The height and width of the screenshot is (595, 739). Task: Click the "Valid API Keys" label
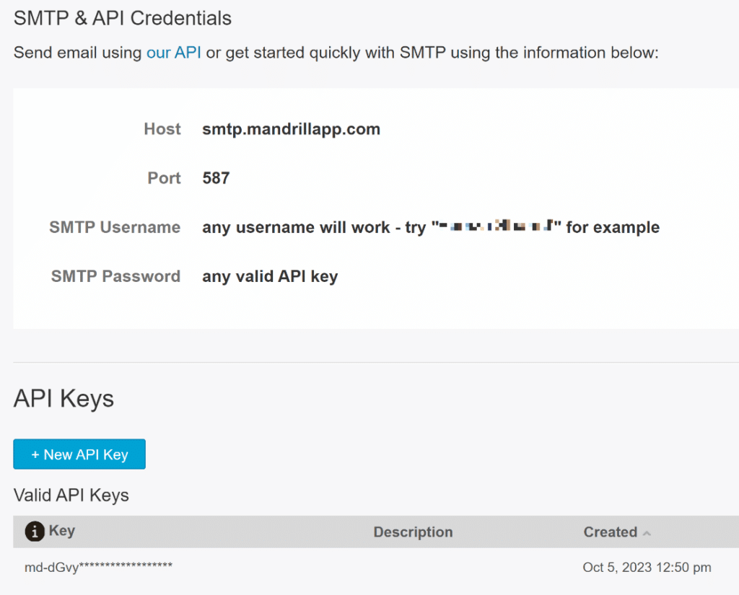(x=71, y=495)
